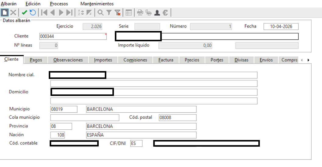
Task: Click the green checkmark accept icon
Action: click(x=25, y=12)
